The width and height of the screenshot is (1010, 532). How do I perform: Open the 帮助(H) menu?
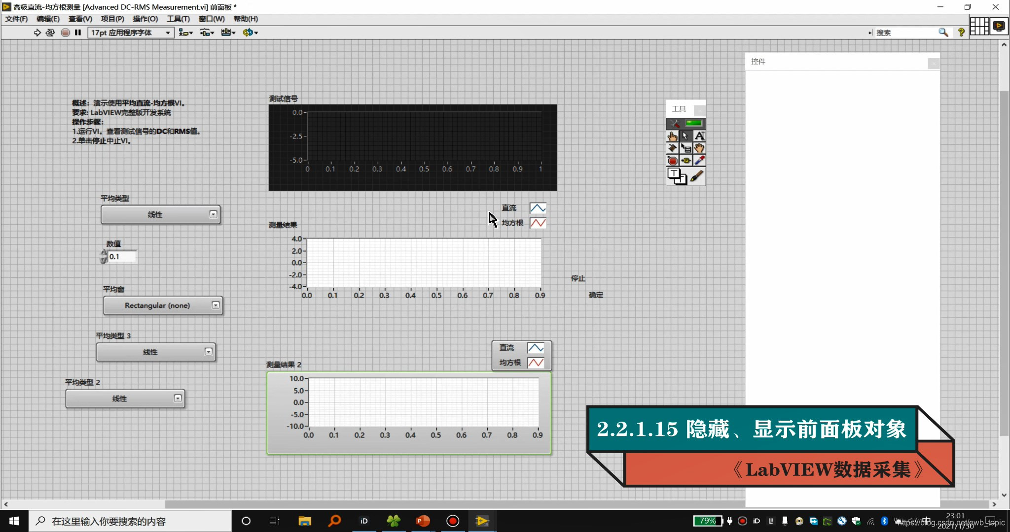[x=246, y=19]
